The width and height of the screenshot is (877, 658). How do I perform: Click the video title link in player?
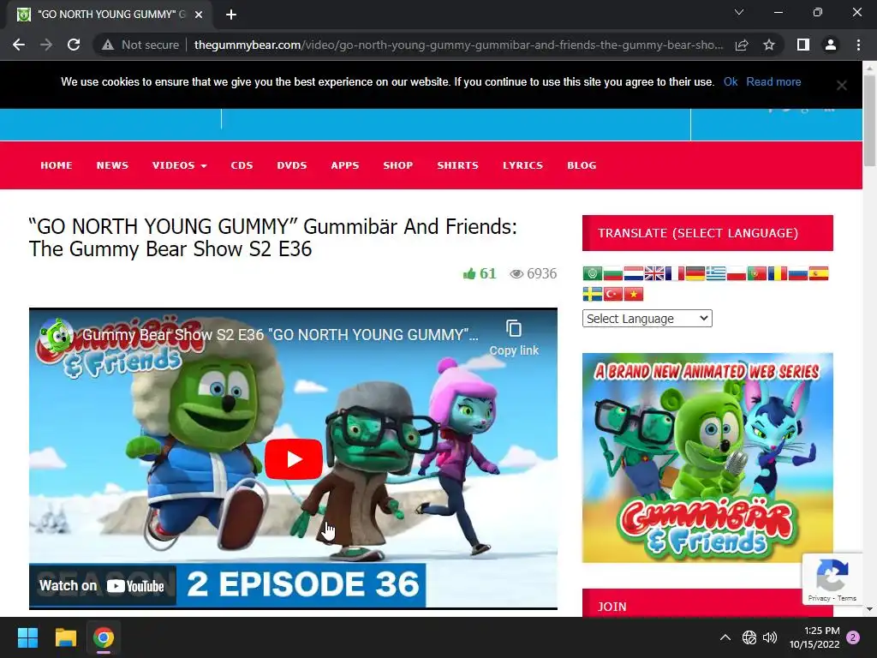[x=280, y=335]
